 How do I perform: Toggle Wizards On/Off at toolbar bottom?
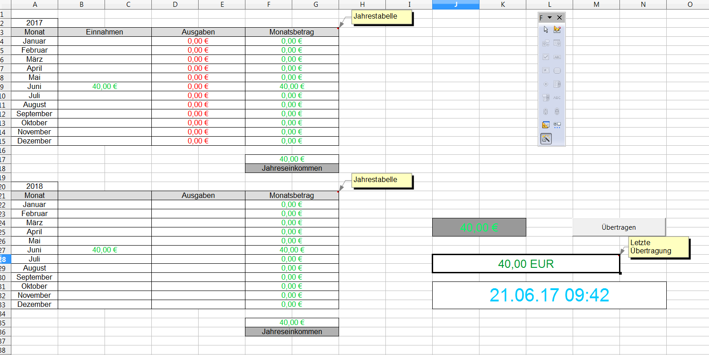click(x=546, y=138)
